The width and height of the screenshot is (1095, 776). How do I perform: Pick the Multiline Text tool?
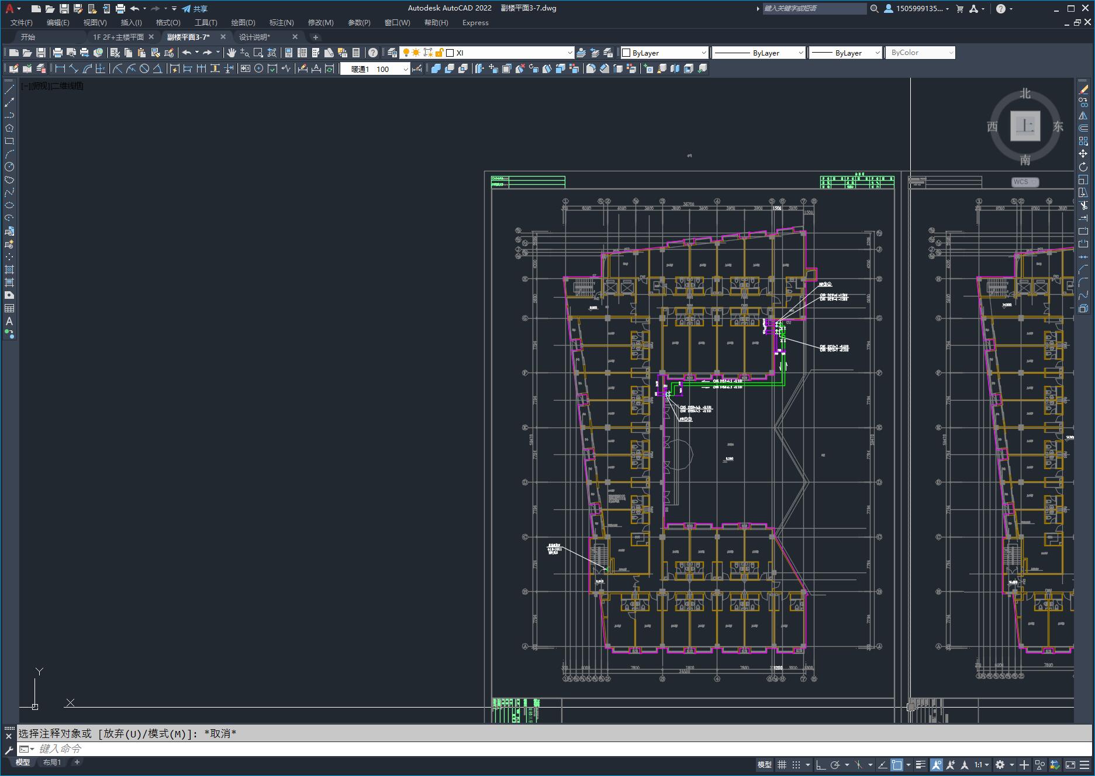click(x=9, y=321)
